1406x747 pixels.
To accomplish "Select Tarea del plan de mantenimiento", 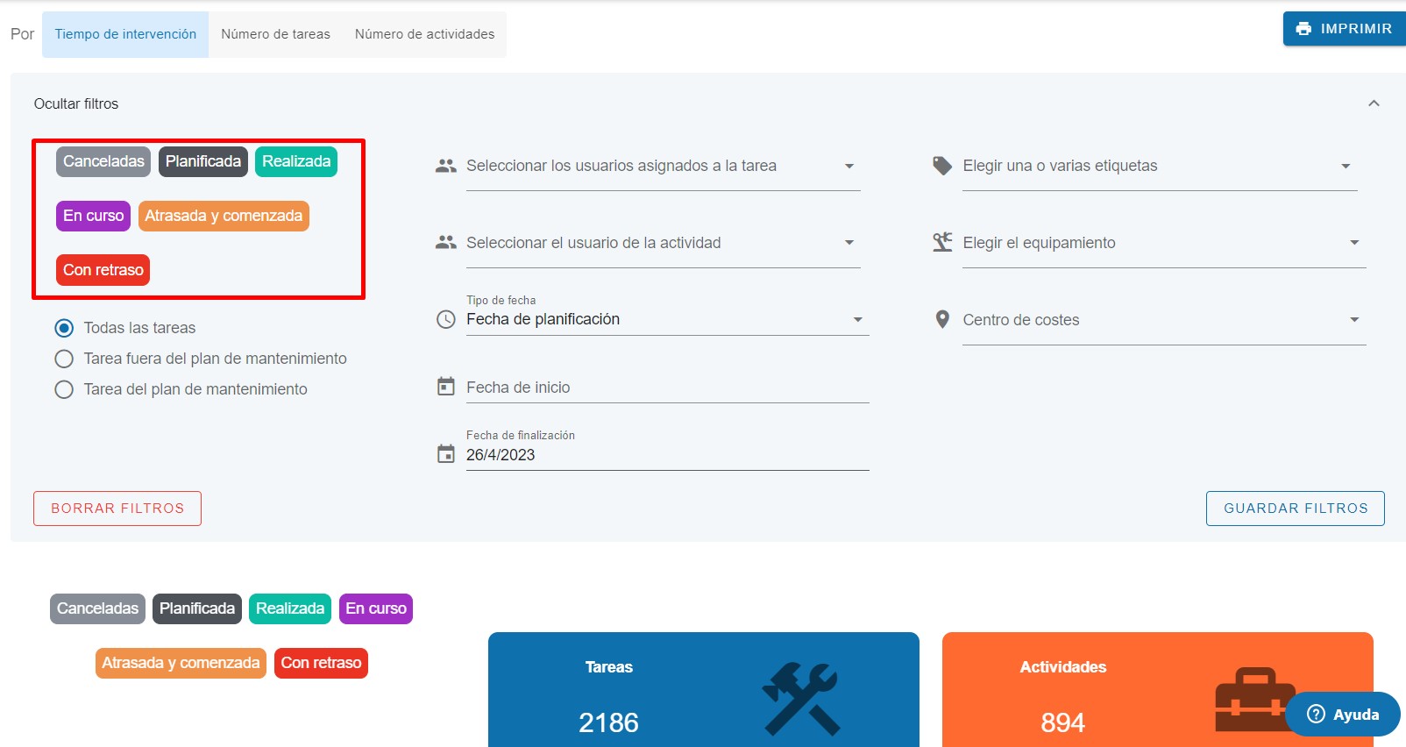I will tap(64, 389).
